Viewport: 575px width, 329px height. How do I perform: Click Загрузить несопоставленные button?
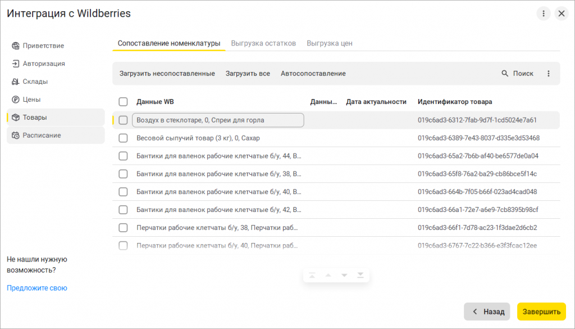[167, 74]
